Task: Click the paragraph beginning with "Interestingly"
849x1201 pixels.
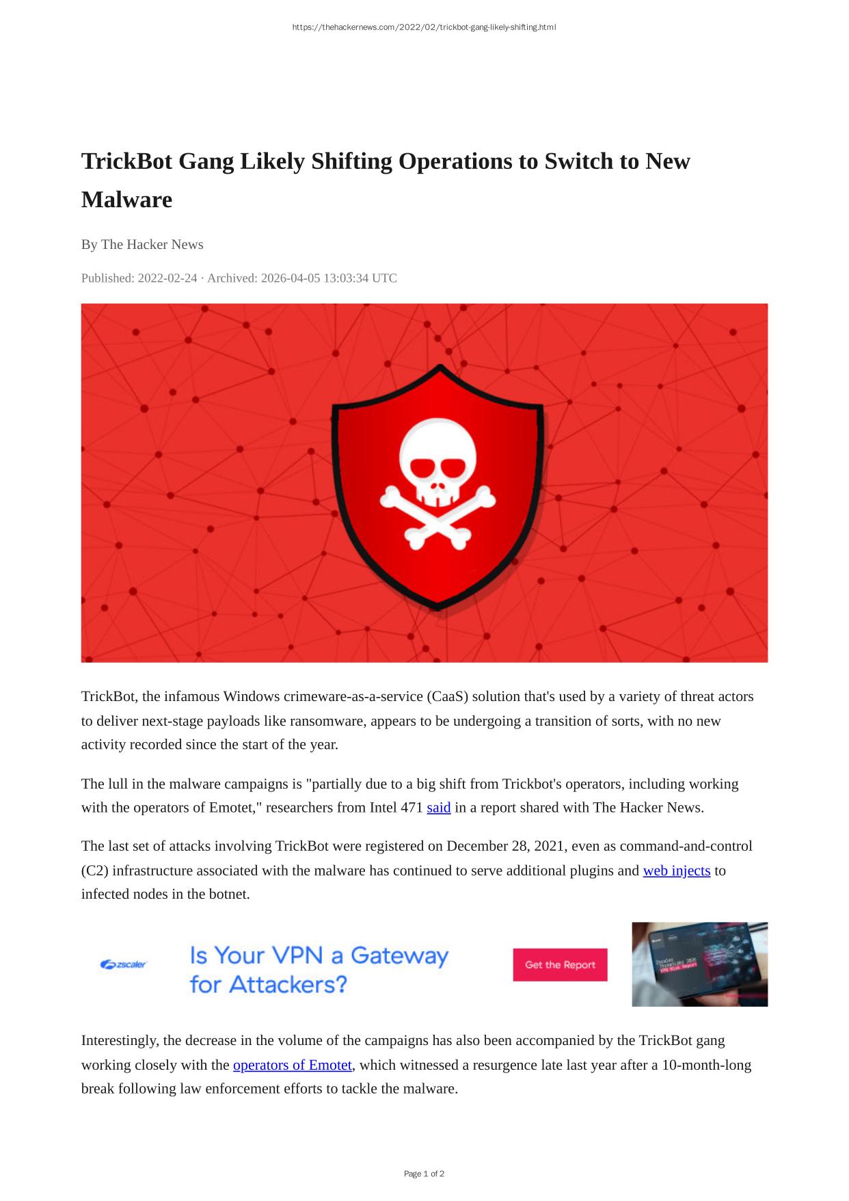Action: click(416, 1064)
